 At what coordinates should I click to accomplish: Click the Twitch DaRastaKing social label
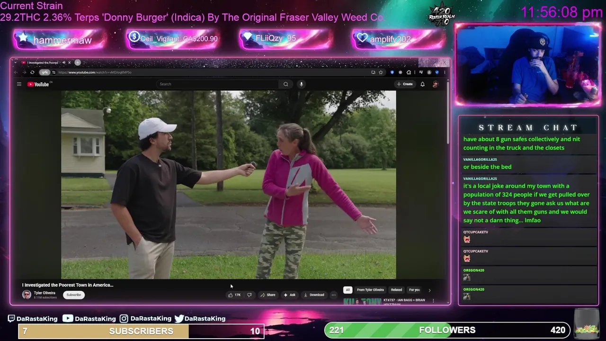(x=33, y=319)
